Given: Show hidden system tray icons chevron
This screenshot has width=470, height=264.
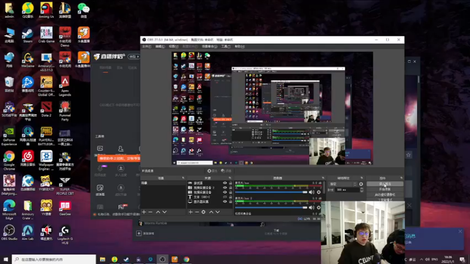Looking at the screenshot, I should (x=421, y=259).
